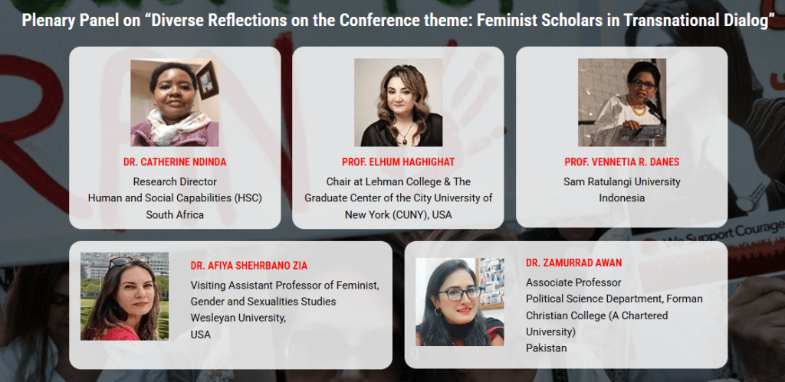Click the Visiting Assistant Professor of Feminist text
785x382 pixels.
(285, 286)
